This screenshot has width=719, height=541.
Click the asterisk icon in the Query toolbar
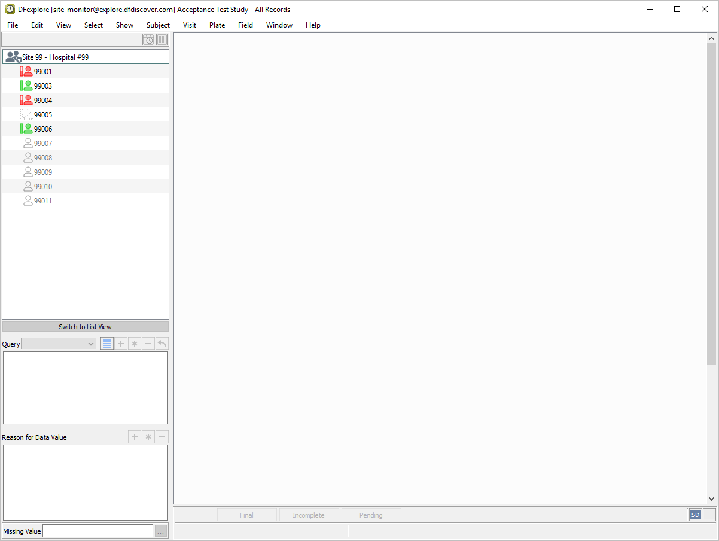(x=135, y=344)
